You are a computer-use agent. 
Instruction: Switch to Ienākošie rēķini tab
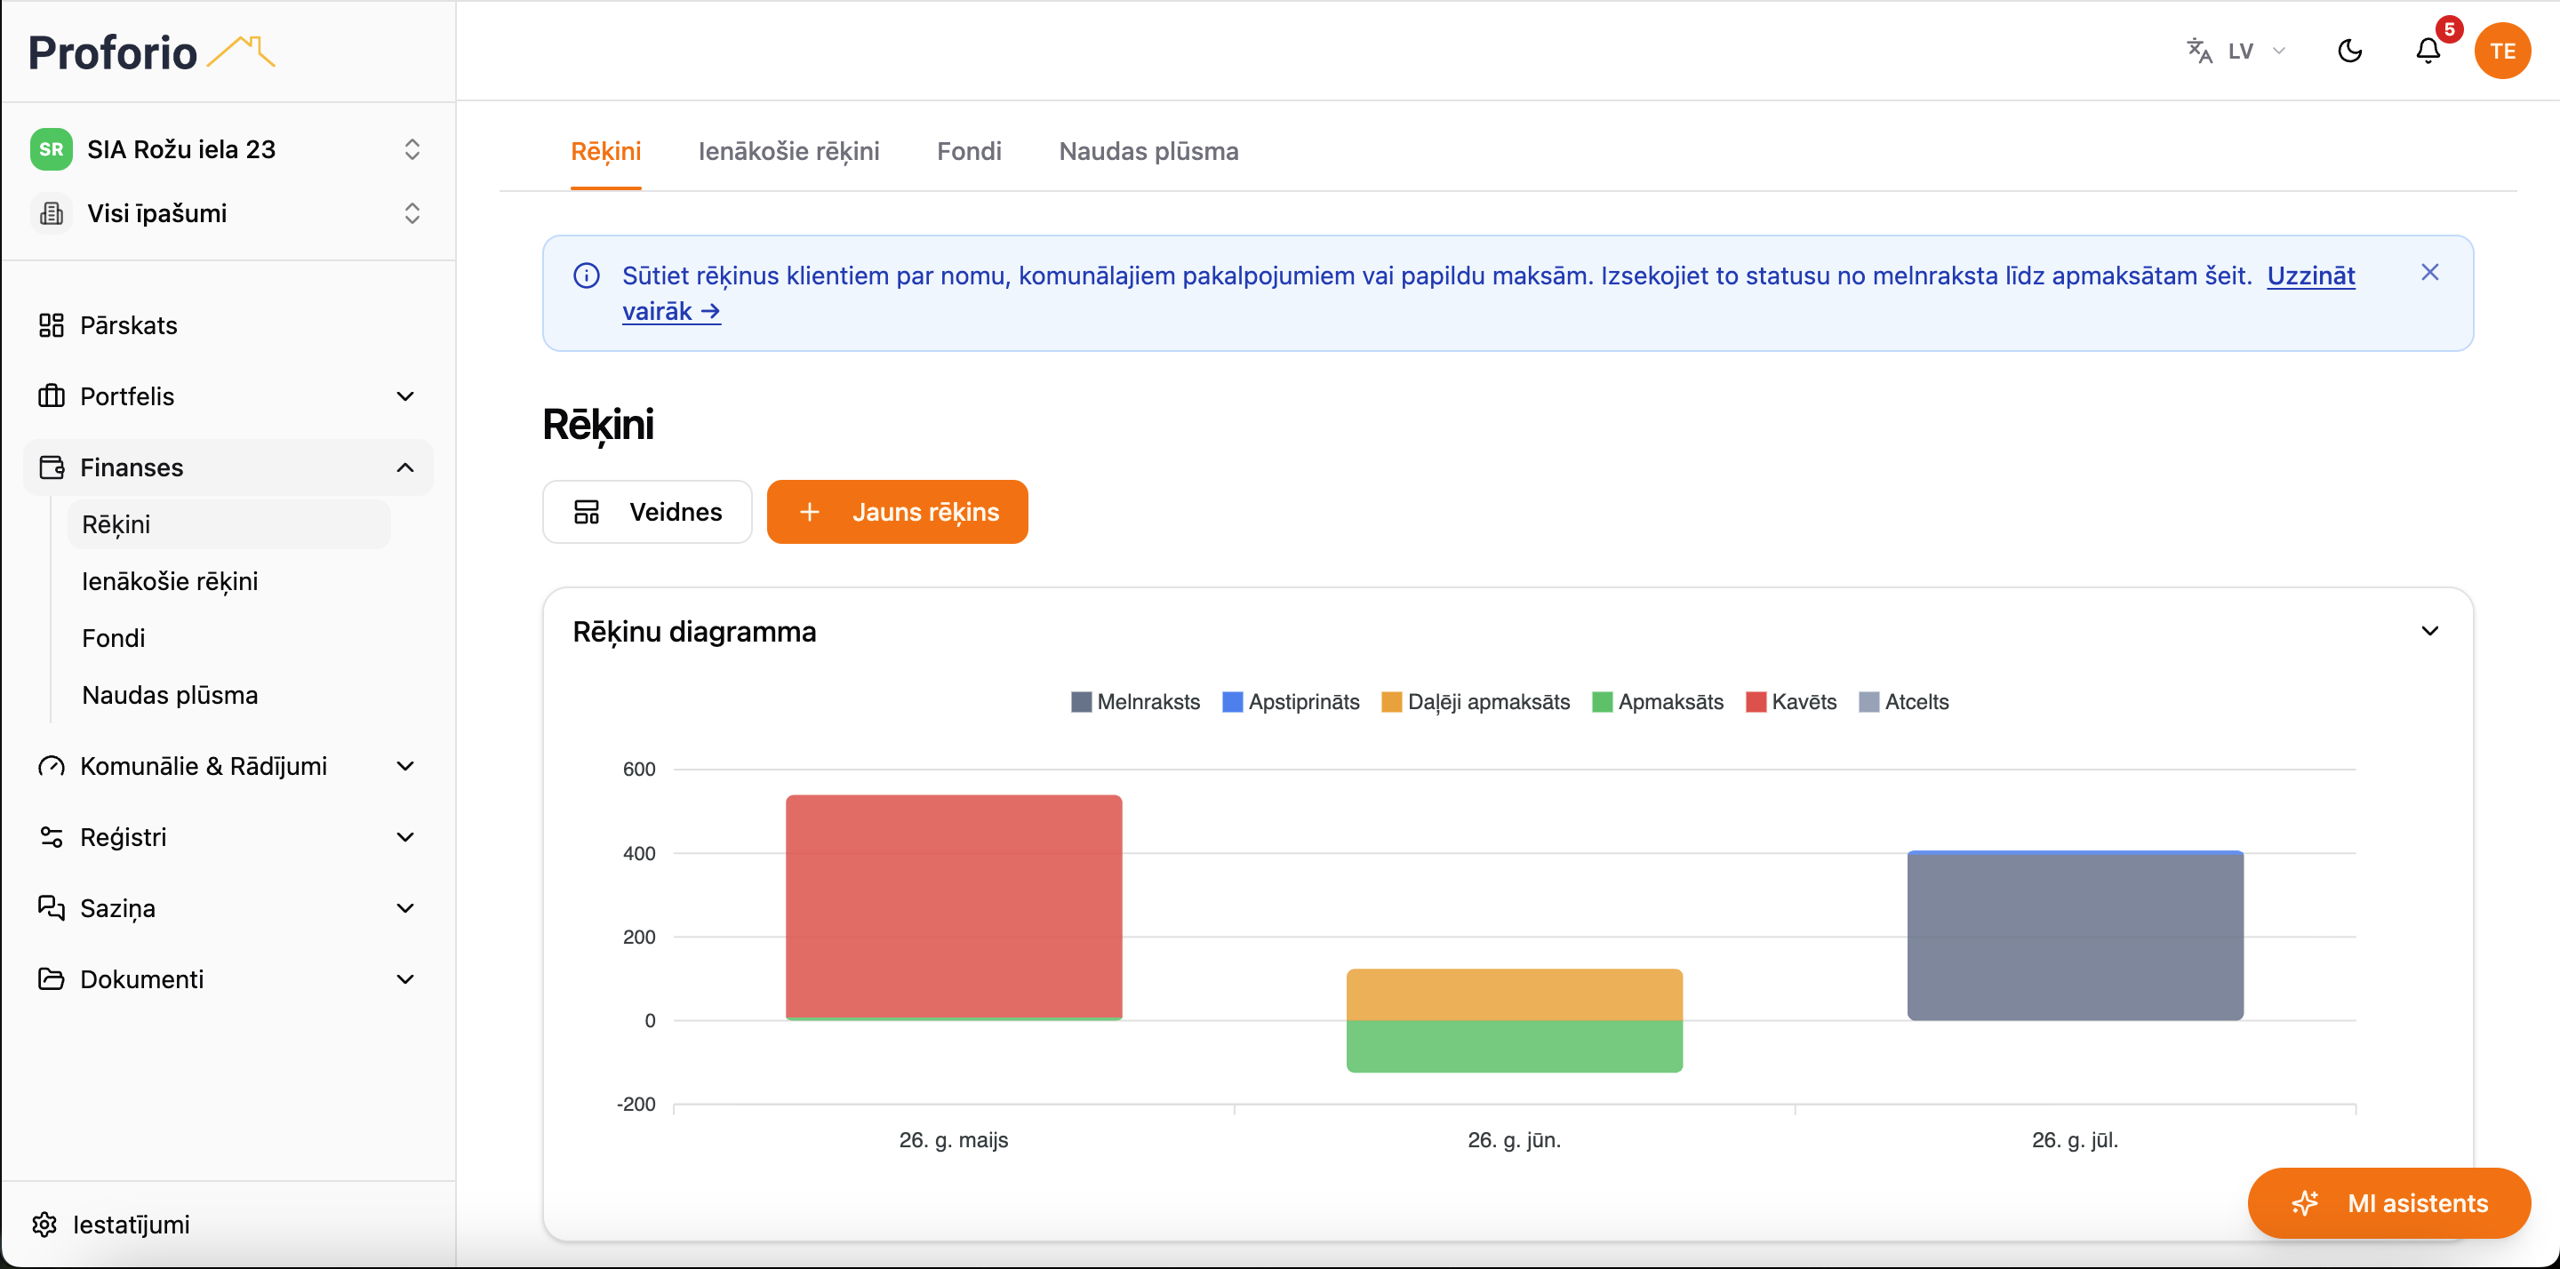(788, 151)
